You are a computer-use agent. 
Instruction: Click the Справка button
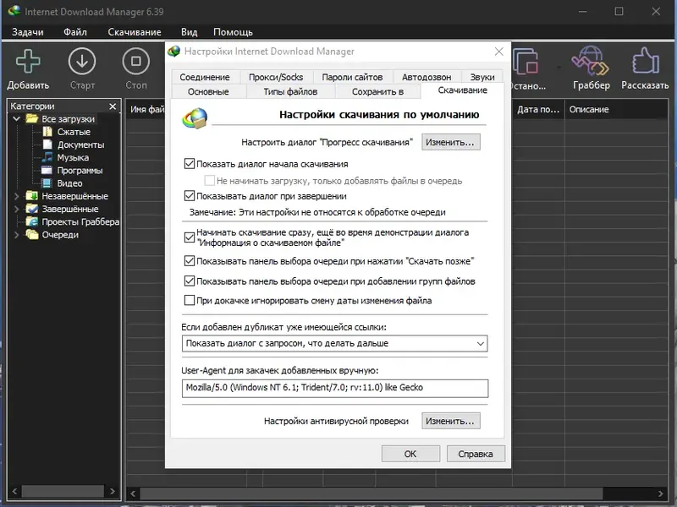tap(476, 454)
